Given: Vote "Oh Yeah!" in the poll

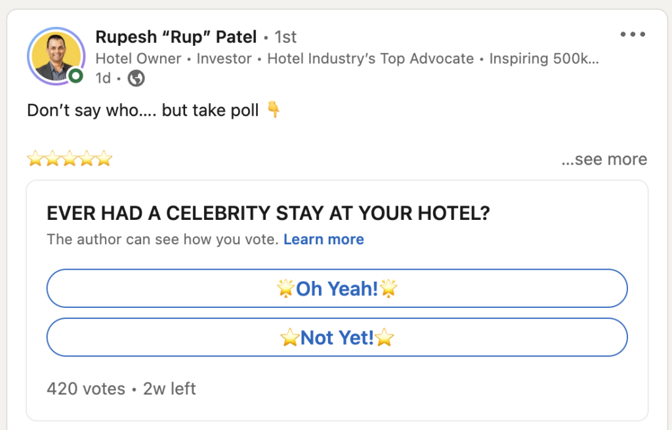Looking at the screenshot, I should click(337, 288).
